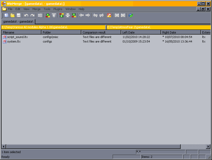The image size is (212, 160).
Task: Sort by the Right Date column
Action: coord(181,32)
